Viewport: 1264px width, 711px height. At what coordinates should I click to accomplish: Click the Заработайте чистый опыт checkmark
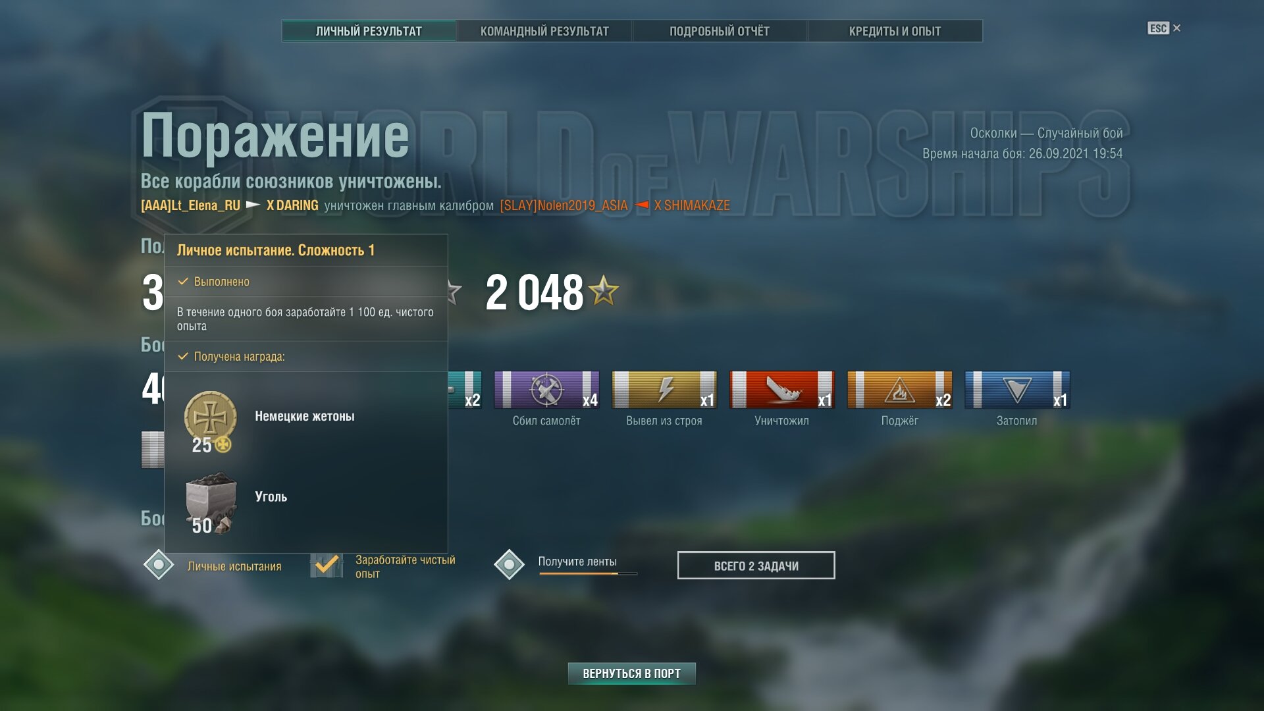327,565
